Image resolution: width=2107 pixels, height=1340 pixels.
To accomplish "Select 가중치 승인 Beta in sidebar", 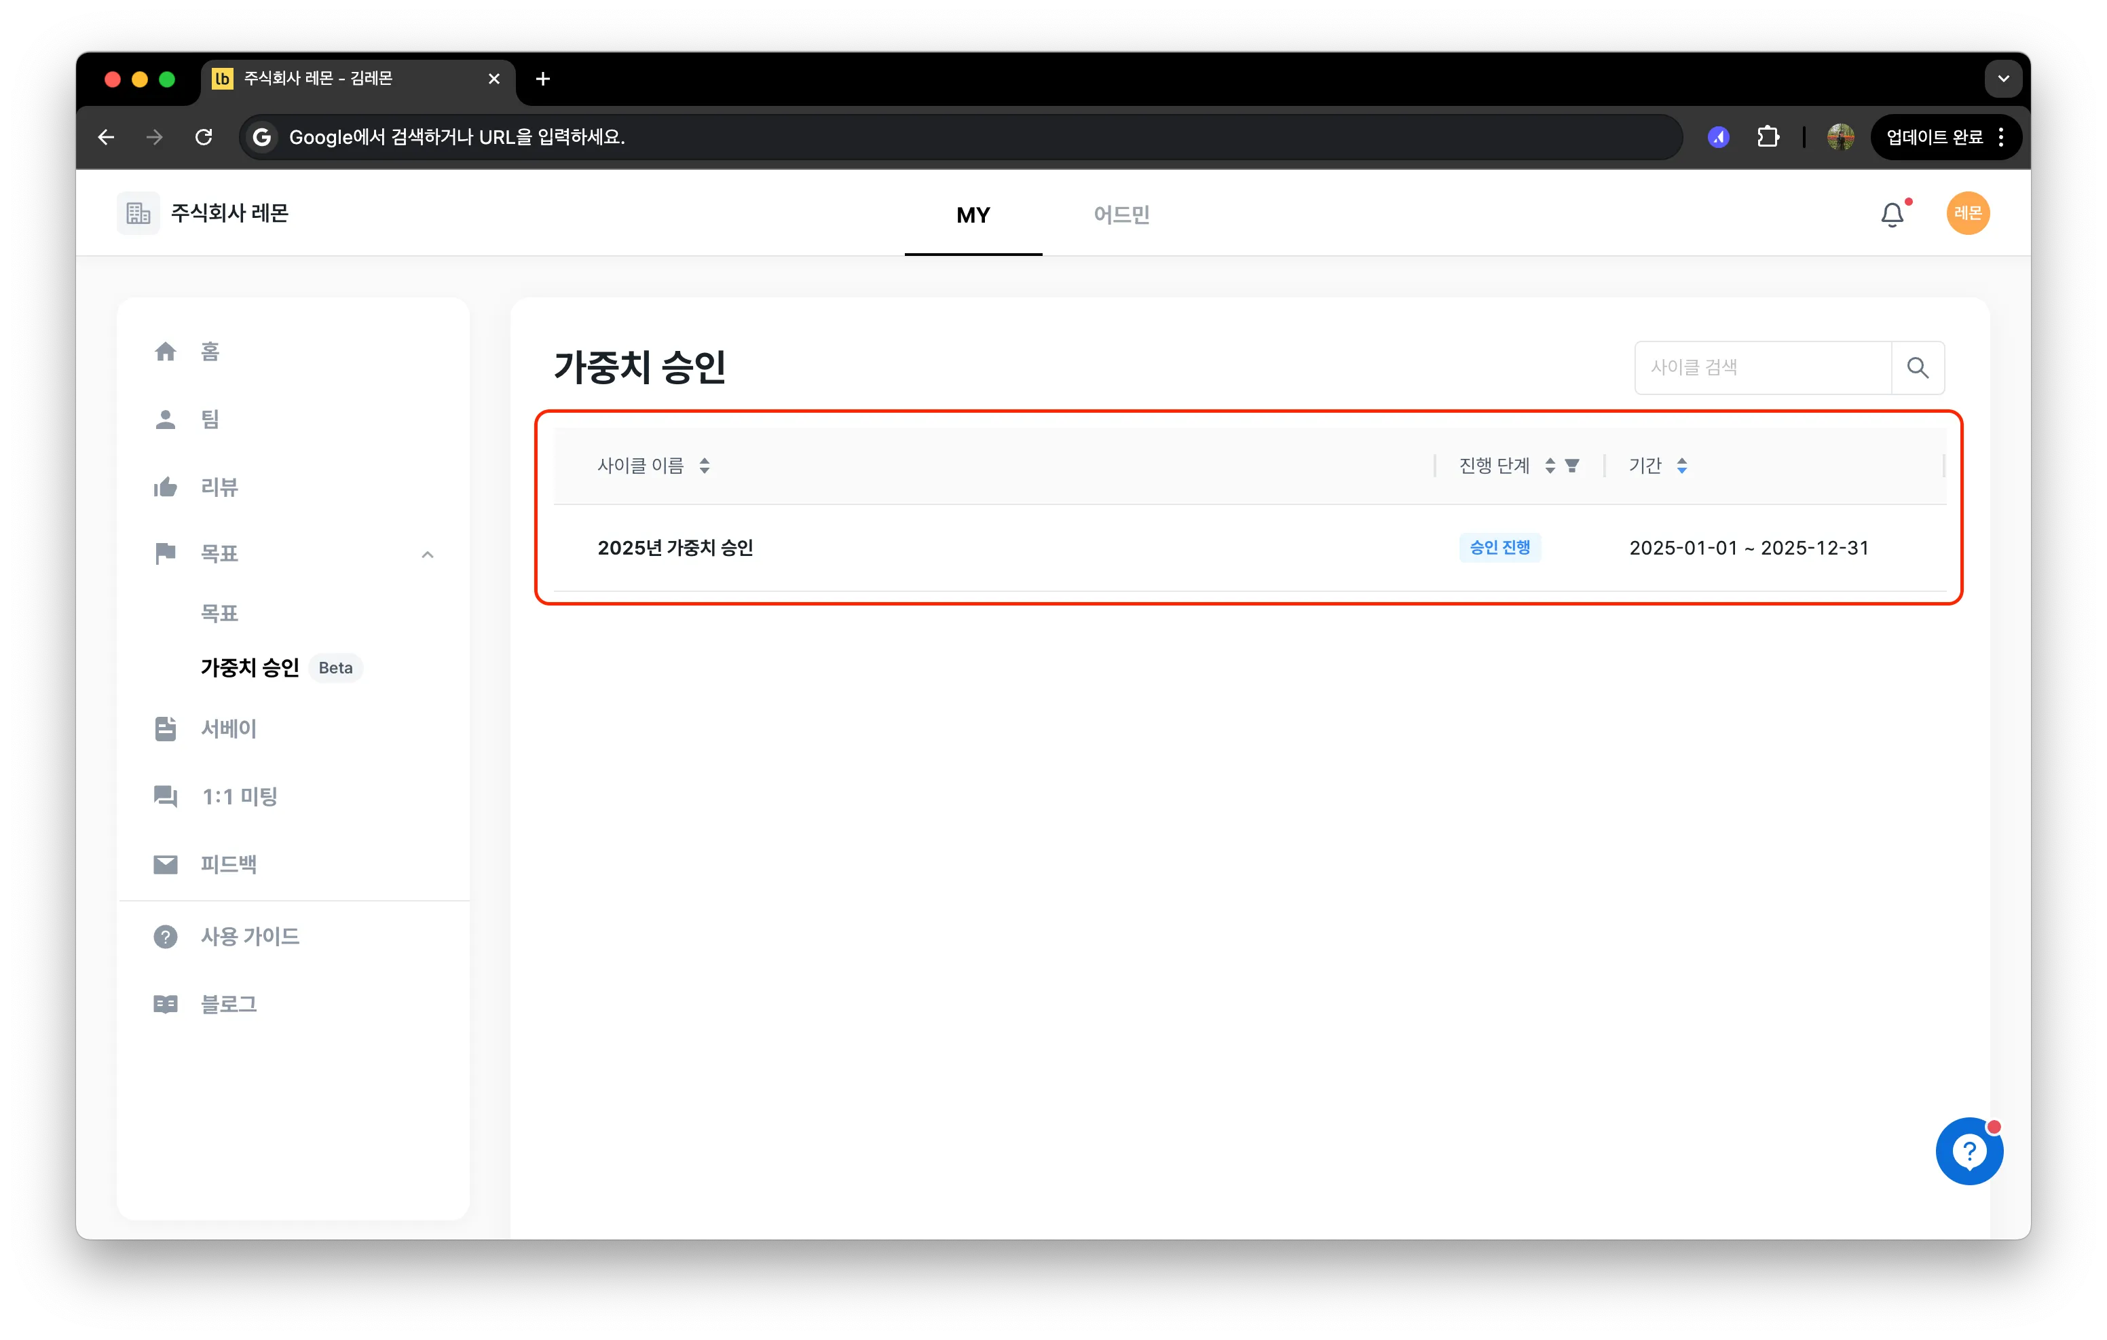I will click(x=281, y=668).
